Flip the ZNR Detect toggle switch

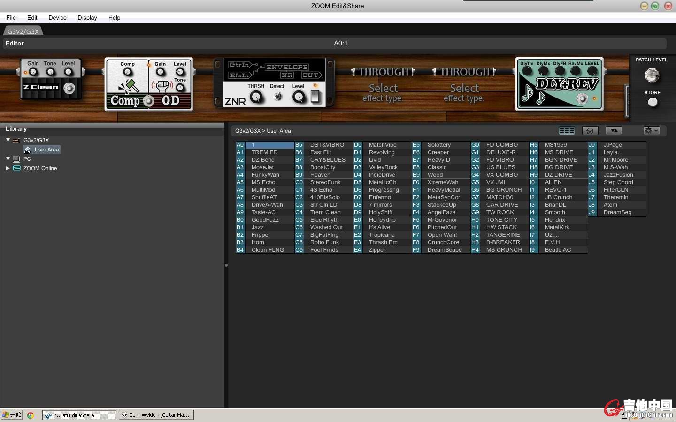point(278,97)
